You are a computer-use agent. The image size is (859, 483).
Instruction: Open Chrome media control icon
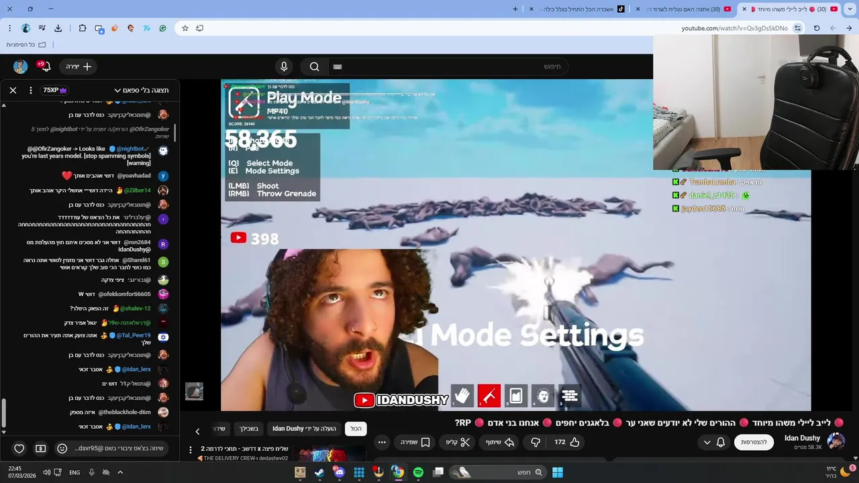pos(42,28)
